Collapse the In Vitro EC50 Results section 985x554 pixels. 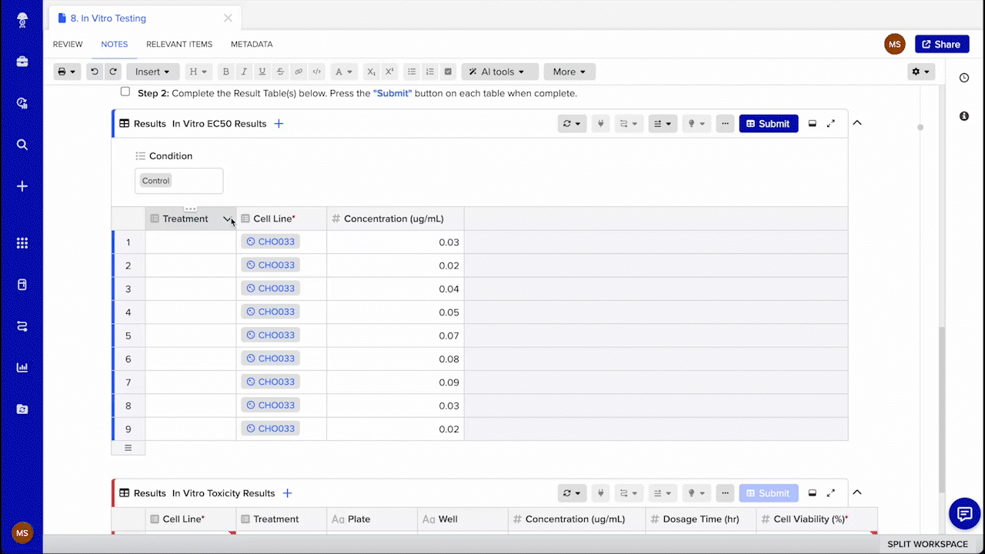(857, 123)
